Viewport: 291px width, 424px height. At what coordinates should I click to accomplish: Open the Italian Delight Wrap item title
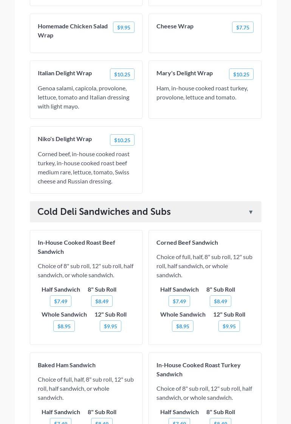65,73
